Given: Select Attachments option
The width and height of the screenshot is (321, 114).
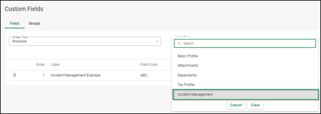Looking at the screenshot, I should point(245,65).
